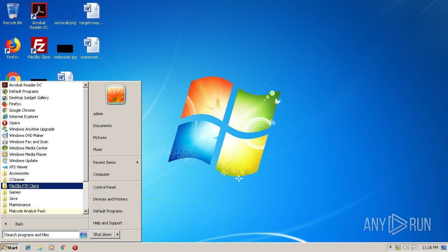Click the Windows Media Player taskbar icon
This screenshot has width=448, height=252.
pos(51,247)
